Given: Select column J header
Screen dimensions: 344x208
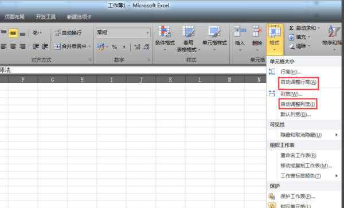Looking at the screenshot, I should point(141,80).
